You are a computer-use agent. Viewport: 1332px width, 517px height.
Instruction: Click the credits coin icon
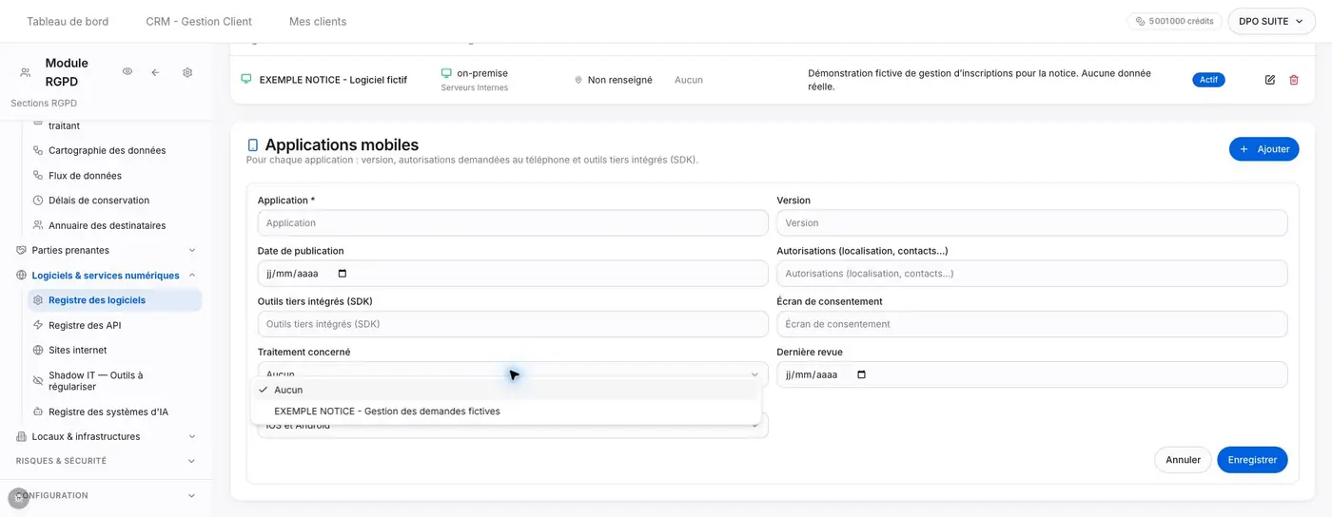point(1140,21)
